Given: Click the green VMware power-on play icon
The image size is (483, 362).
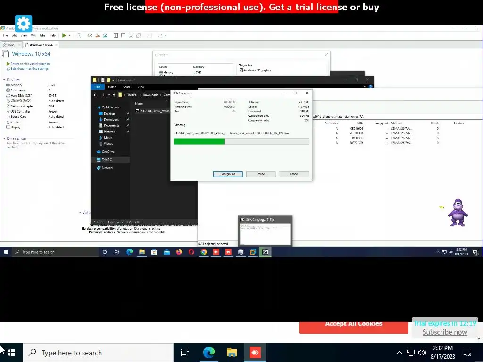Looking at the screenshot, I should (64, 36).
